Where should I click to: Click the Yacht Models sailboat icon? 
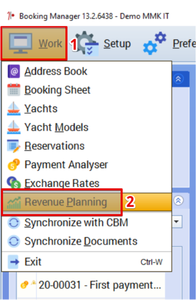point(14,127)
